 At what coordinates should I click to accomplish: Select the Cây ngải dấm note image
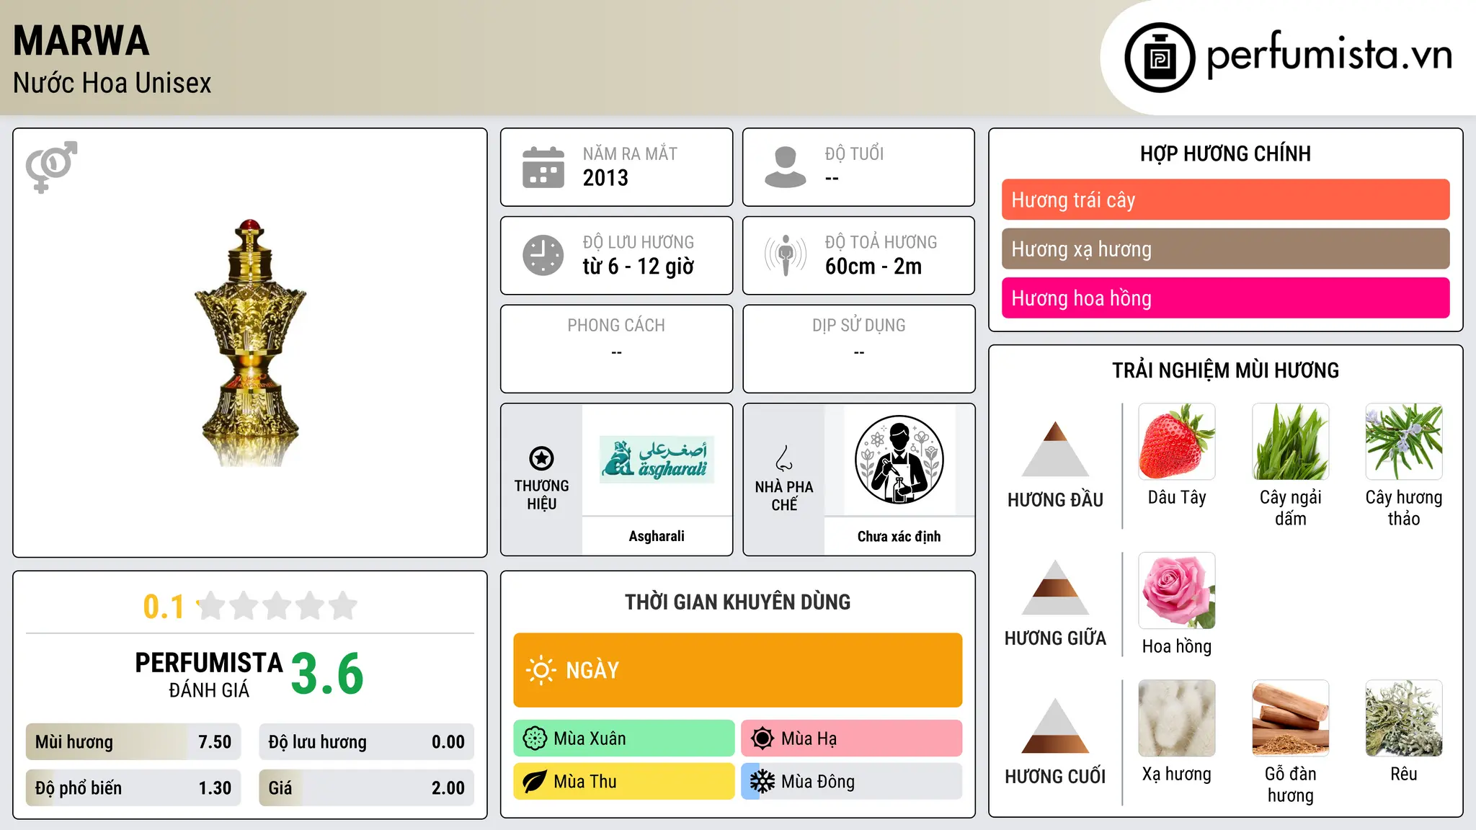tap(1291, 442)
